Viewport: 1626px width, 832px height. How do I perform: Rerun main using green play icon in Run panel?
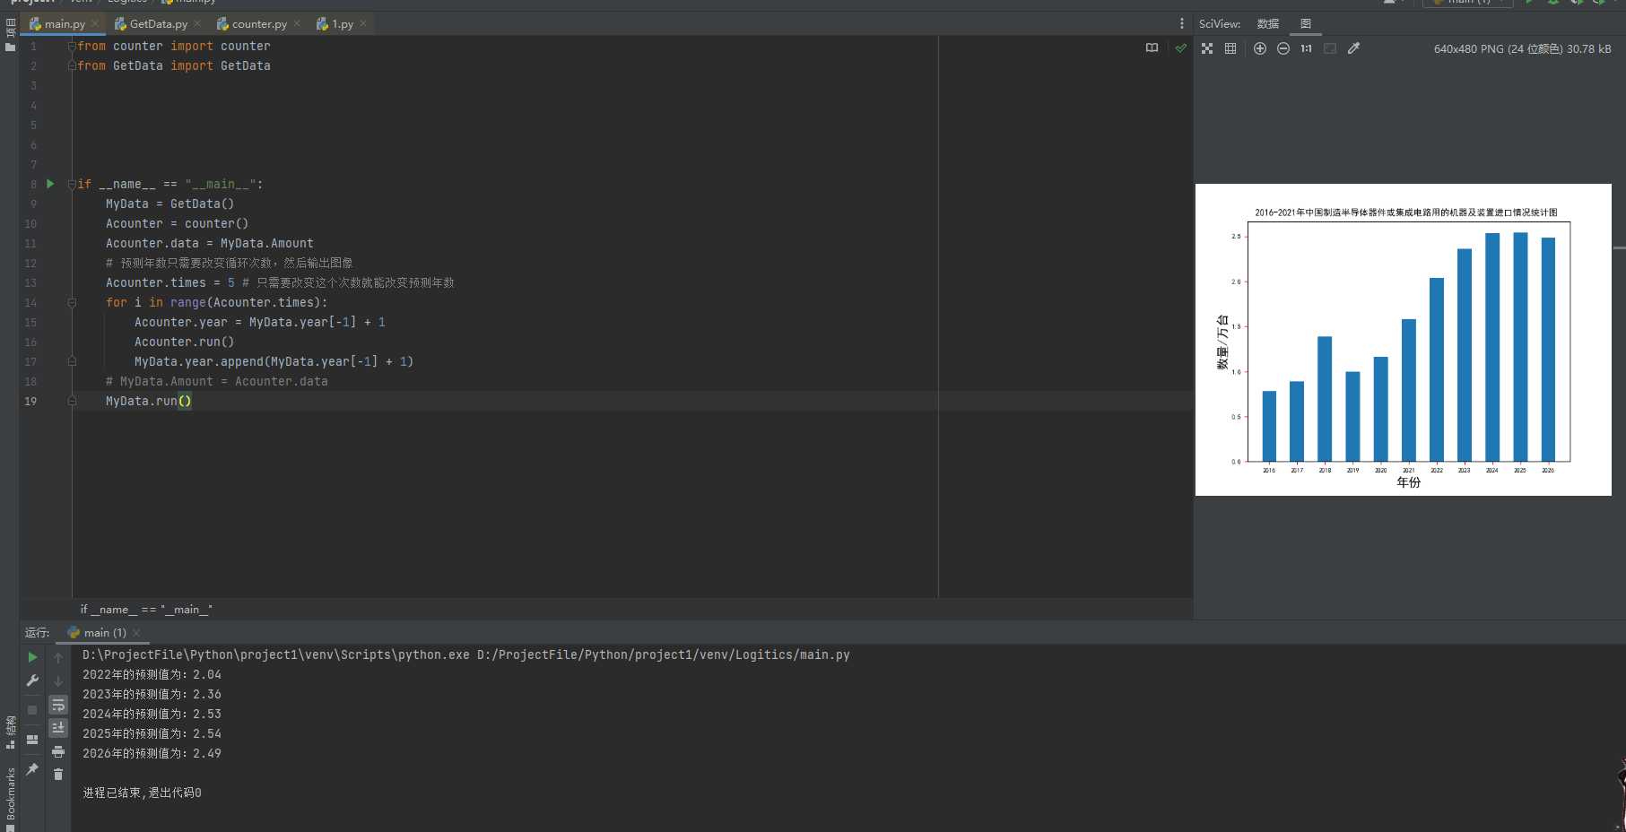pos(33,657)
